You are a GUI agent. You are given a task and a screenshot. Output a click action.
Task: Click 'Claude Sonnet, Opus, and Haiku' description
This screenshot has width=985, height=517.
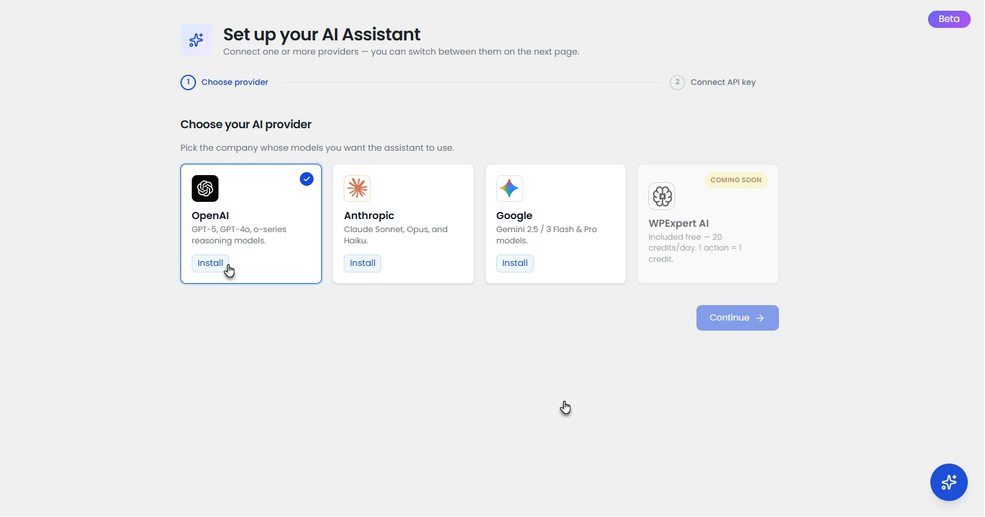395,234
